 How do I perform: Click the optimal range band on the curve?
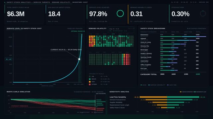tap(80, 58)
